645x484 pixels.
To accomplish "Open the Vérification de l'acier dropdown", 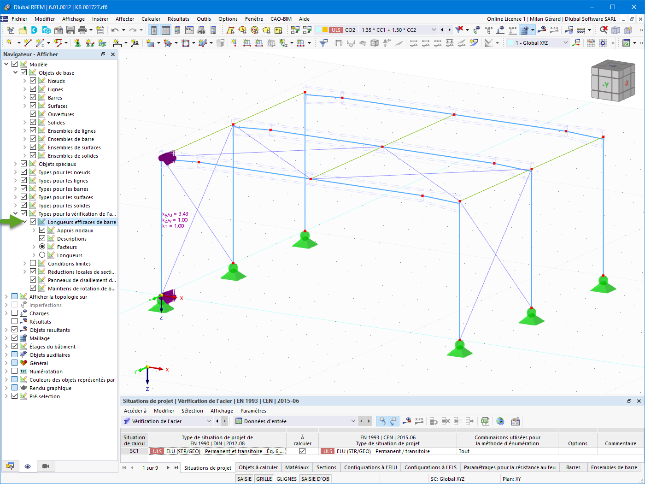I will (209, 421).
